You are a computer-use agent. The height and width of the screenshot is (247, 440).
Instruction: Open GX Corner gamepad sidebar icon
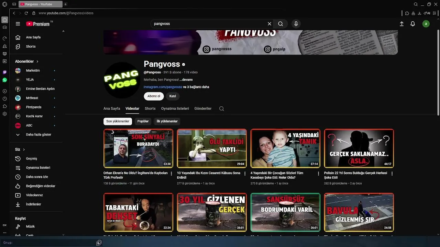pyautogui.click(x=5, y=27)
